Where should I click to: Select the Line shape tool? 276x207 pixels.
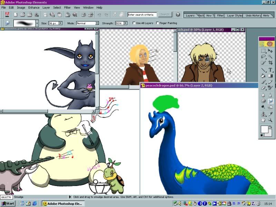pyautogui.click(x=263, y=70)
